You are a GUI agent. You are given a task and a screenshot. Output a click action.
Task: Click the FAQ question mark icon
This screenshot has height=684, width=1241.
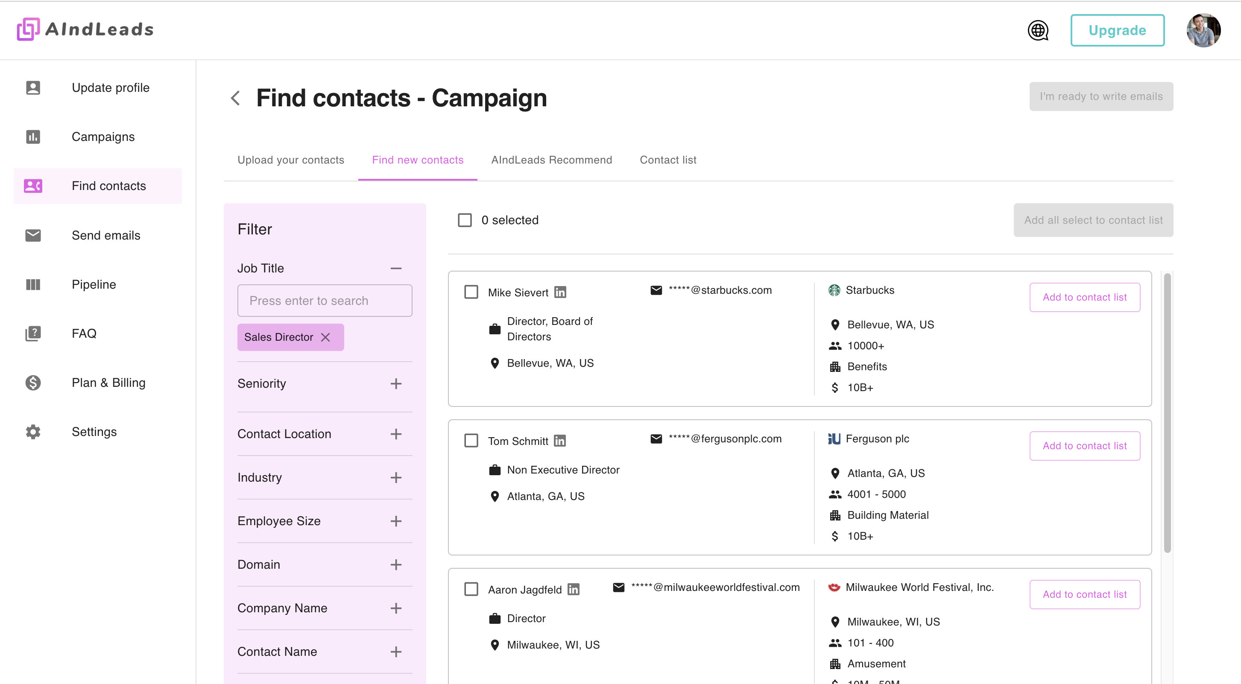coord(33,333)
